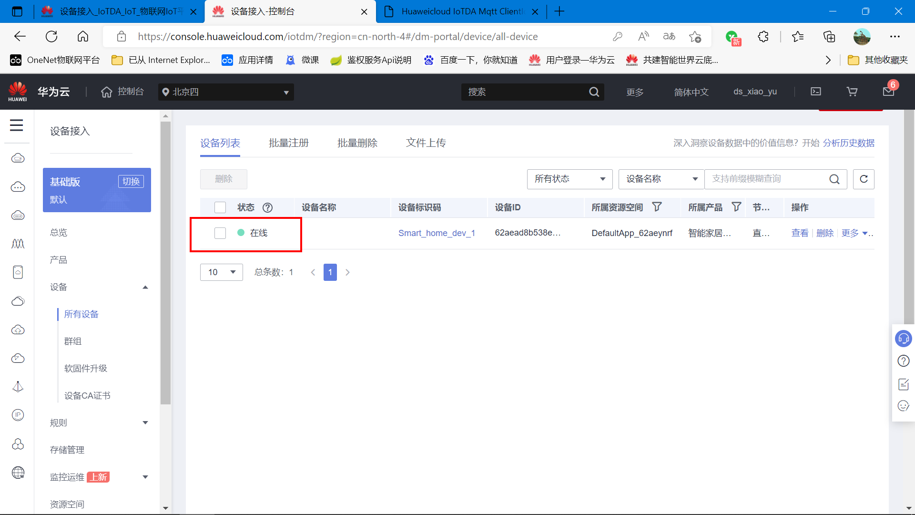Open the hamburger menu in left sidebar
The height and width of the screenshot is (515, 915).
[x=17, y=125]
